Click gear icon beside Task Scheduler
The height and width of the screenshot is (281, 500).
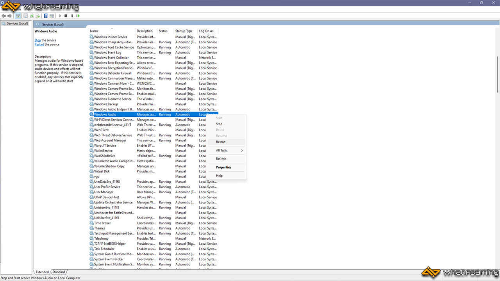pos(92,249)
